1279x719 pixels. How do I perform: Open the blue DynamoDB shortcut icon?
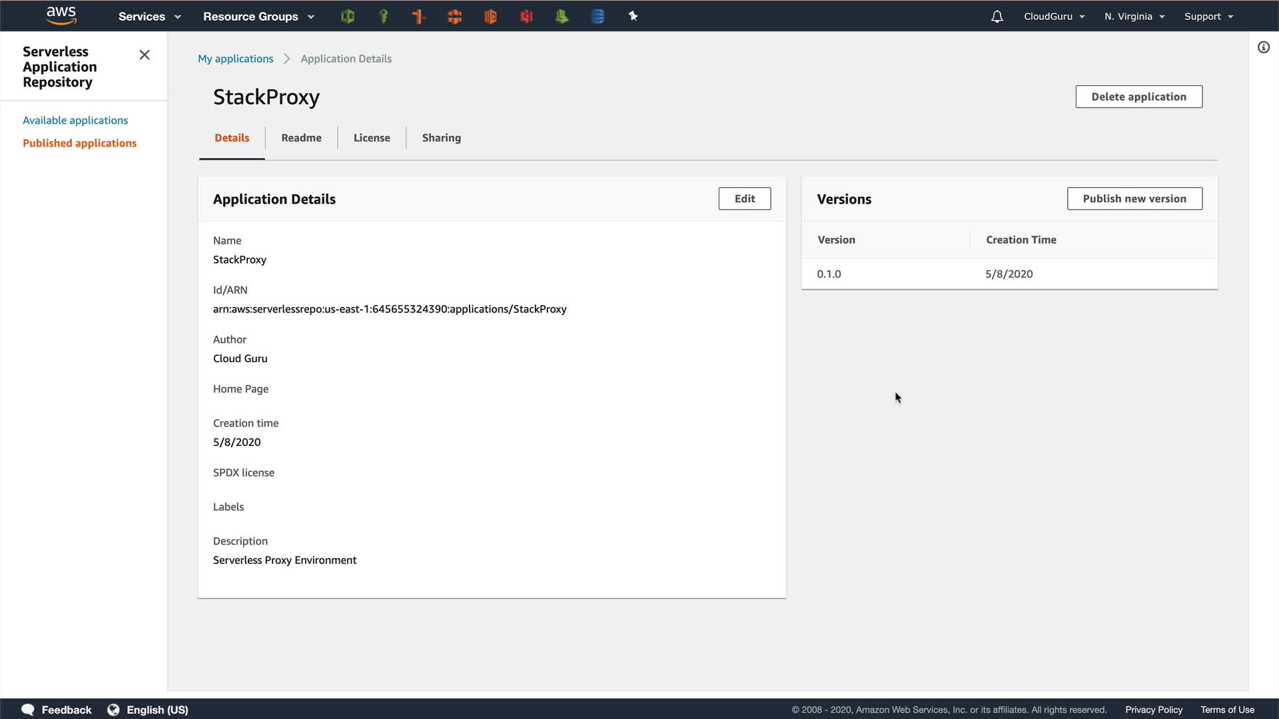click(x=598, y=17)
